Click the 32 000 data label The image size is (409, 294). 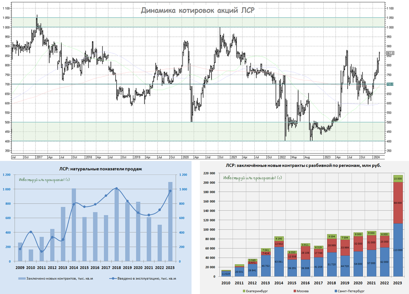[x=358, y=244]
